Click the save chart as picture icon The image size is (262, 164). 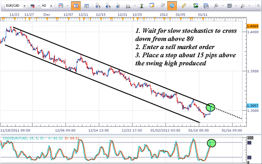pyautogui.click(x=196, y=6)
